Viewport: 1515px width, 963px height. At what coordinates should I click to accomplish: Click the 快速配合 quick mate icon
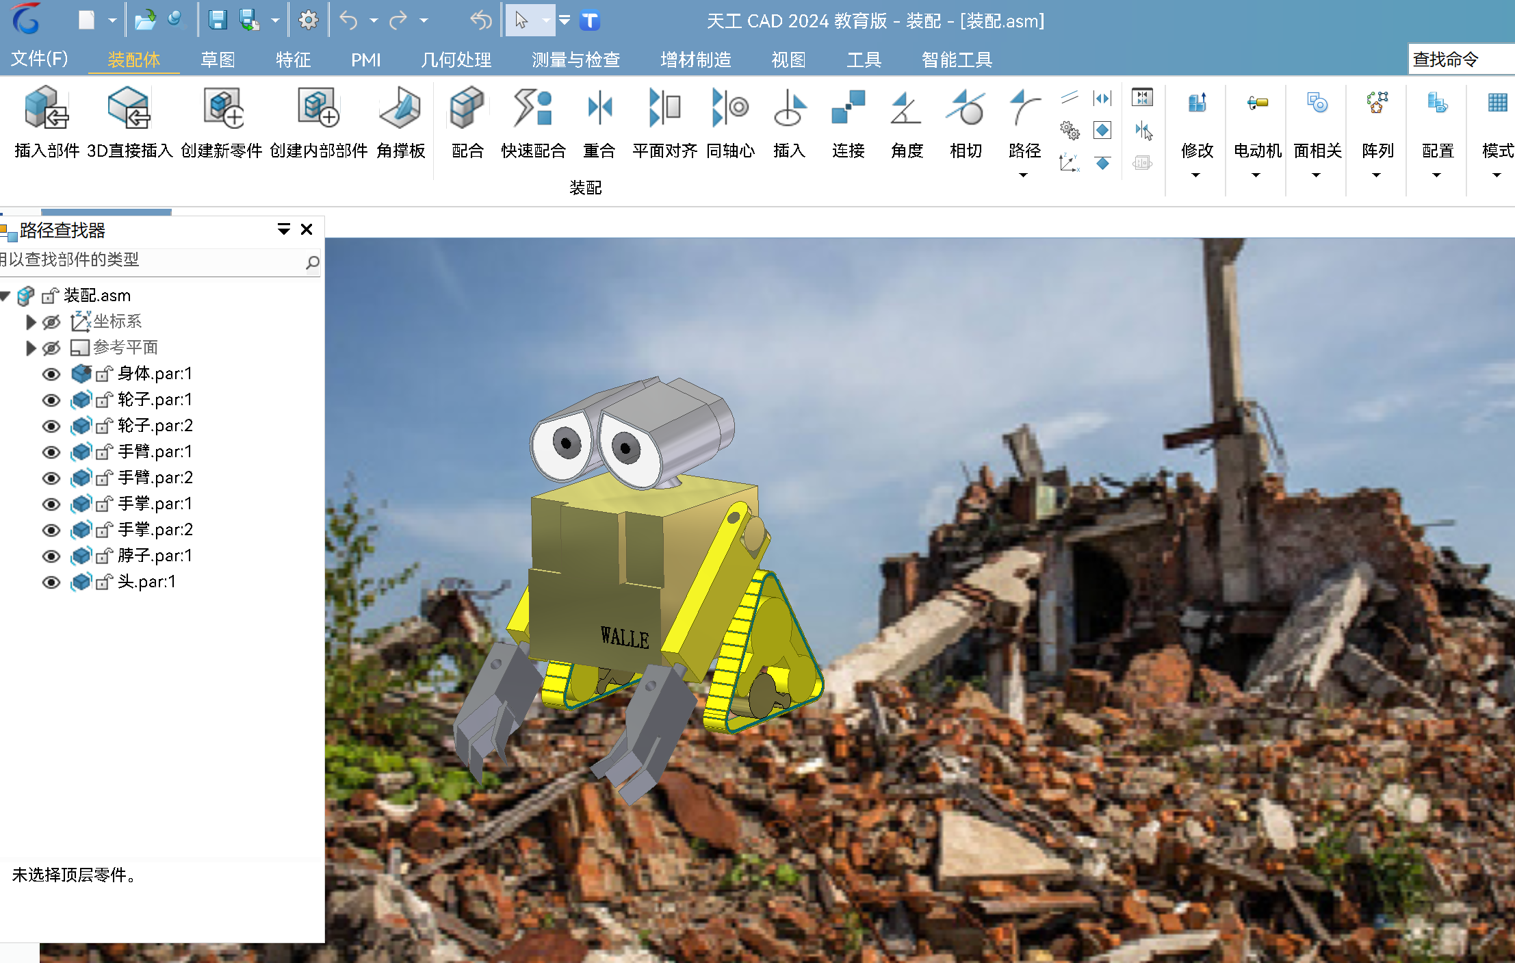coord(533,107)
